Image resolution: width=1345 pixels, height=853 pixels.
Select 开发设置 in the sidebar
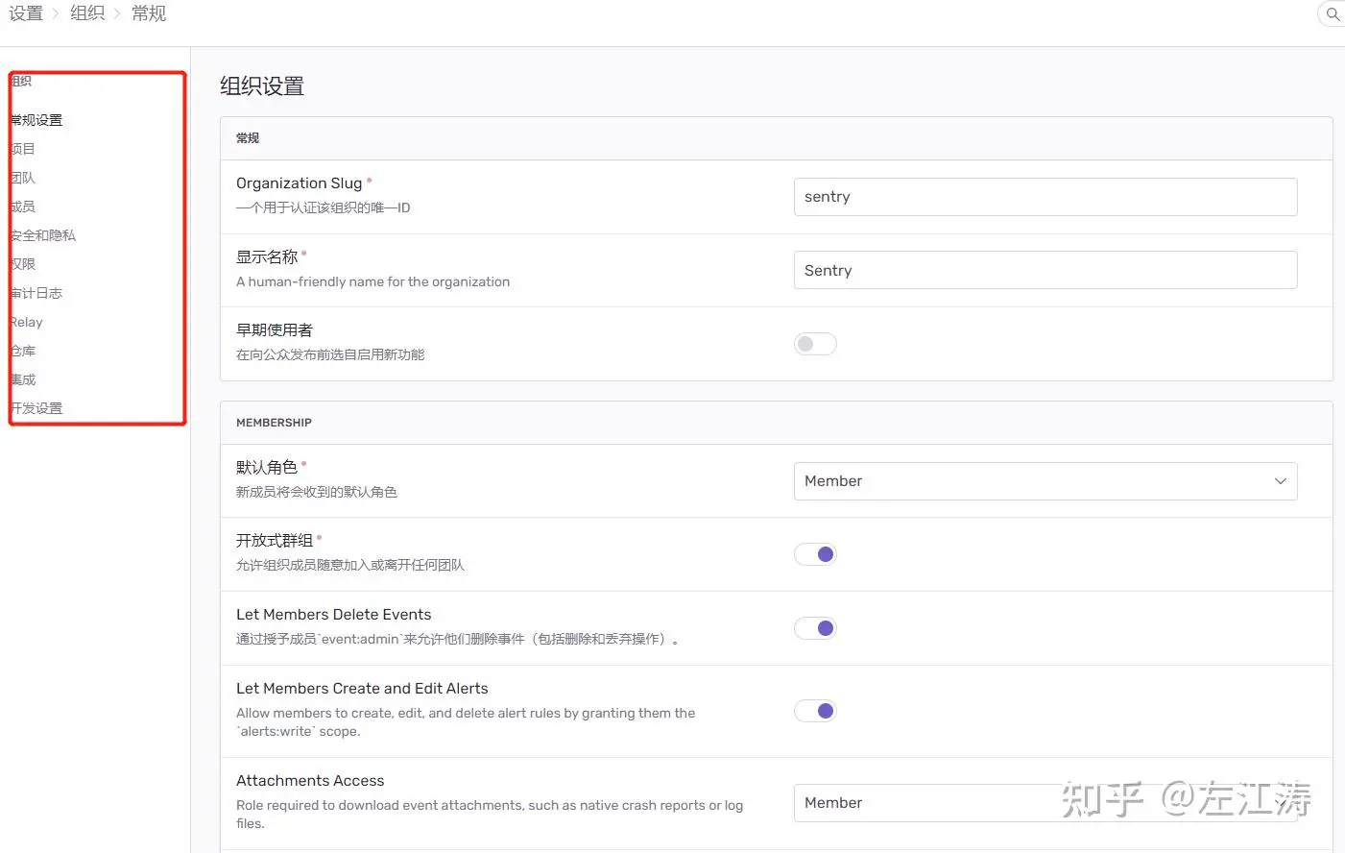[36, 408]
